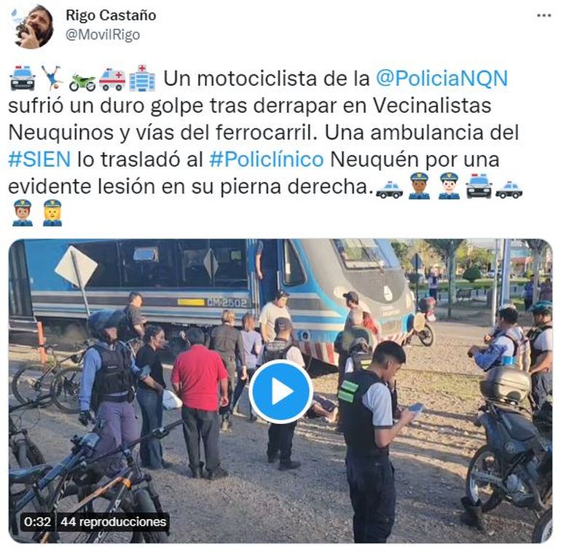Open the @MovilRigo handle link
This screenshot has height=552, width=561.
(x=103, y=35)
